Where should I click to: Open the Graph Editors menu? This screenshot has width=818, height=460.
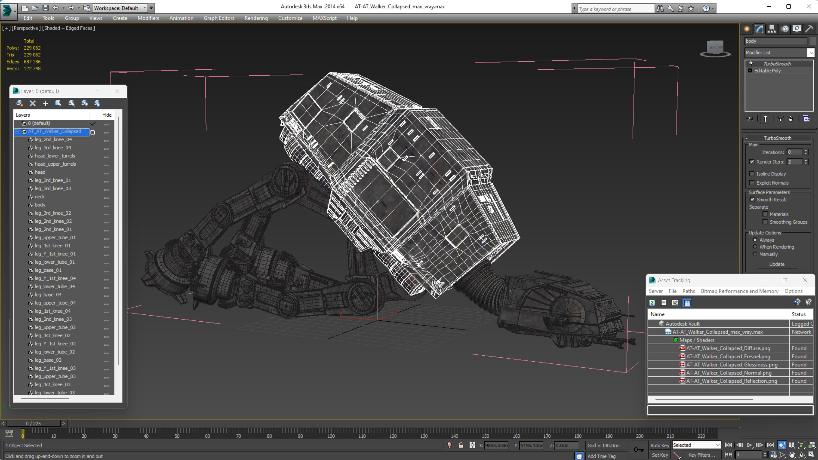pyautogui.click(x=219, y=18)
